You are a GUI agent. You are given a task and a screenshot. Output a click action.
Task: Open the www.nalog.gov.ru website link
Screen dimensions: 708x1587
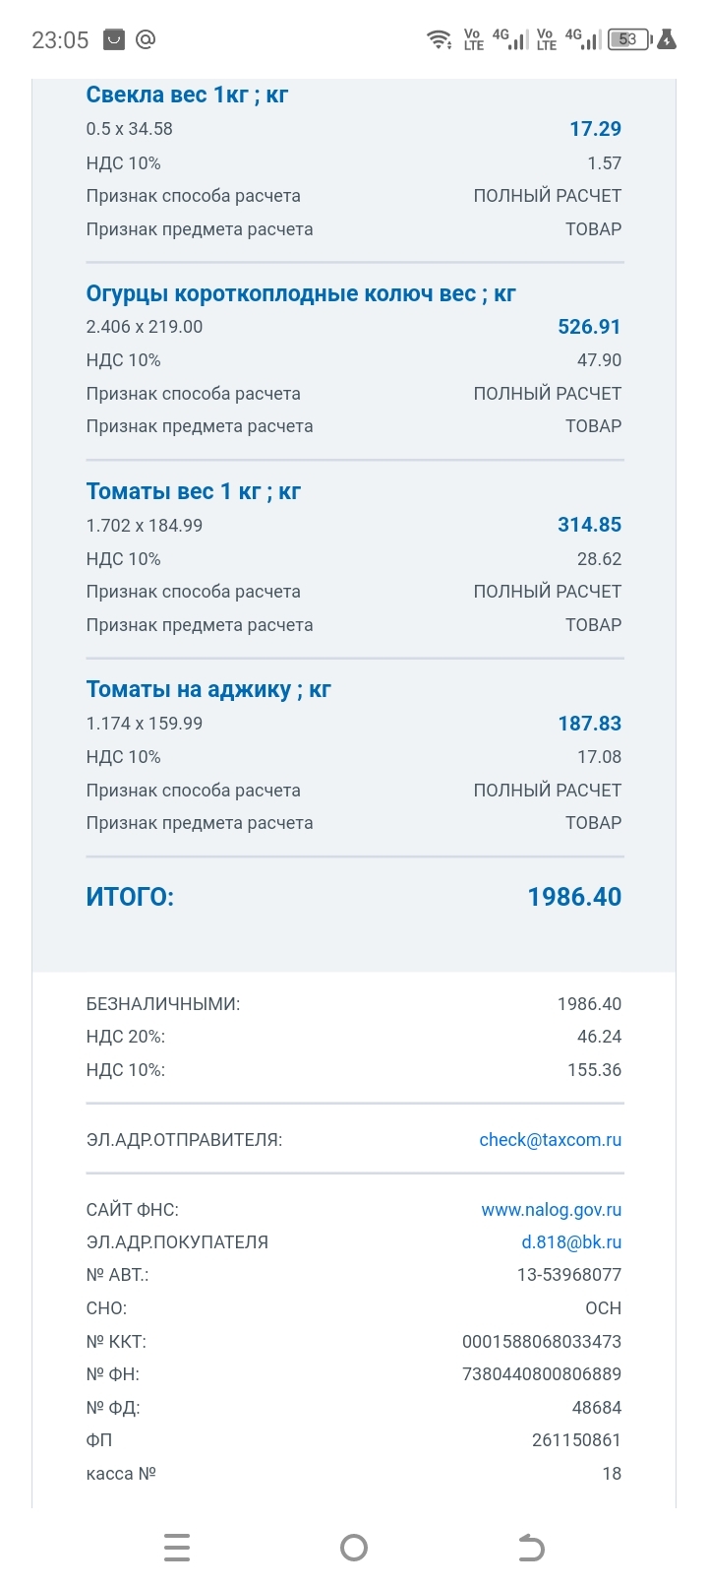point(551,1210)
